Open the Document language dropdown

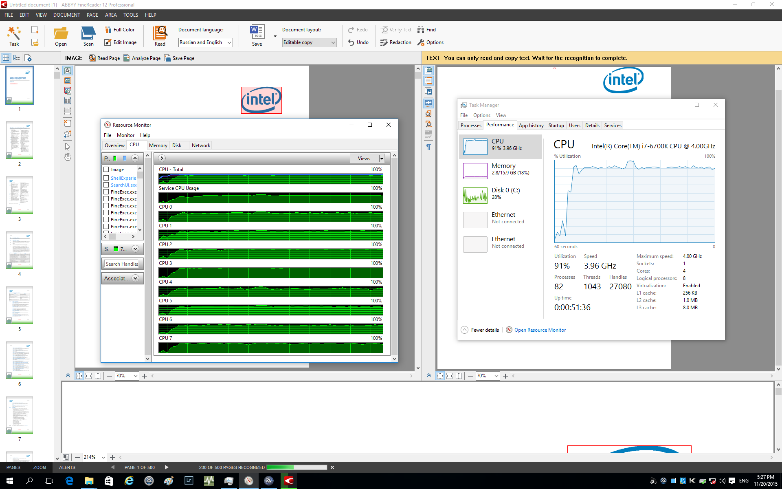229,42
